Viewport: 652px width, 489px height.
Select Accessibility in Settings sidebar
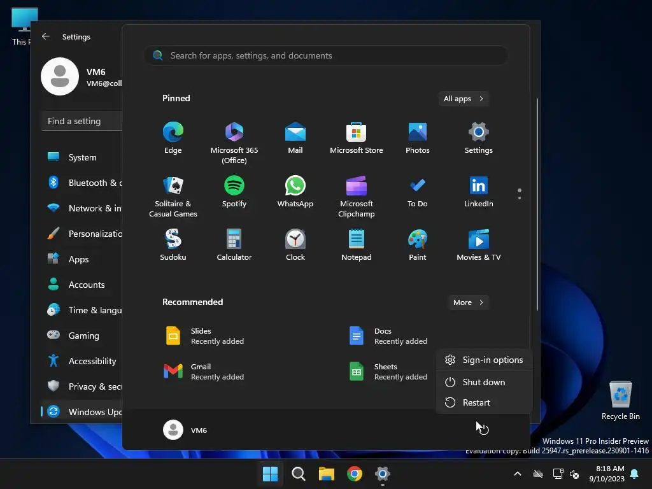click(82, 361)
